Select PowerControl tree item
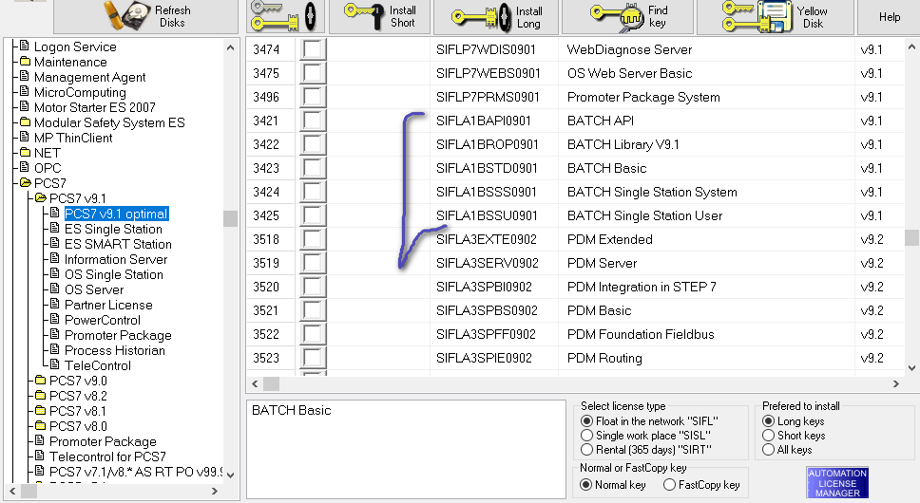This screenshot has width=920, height=503. (103, 320)
